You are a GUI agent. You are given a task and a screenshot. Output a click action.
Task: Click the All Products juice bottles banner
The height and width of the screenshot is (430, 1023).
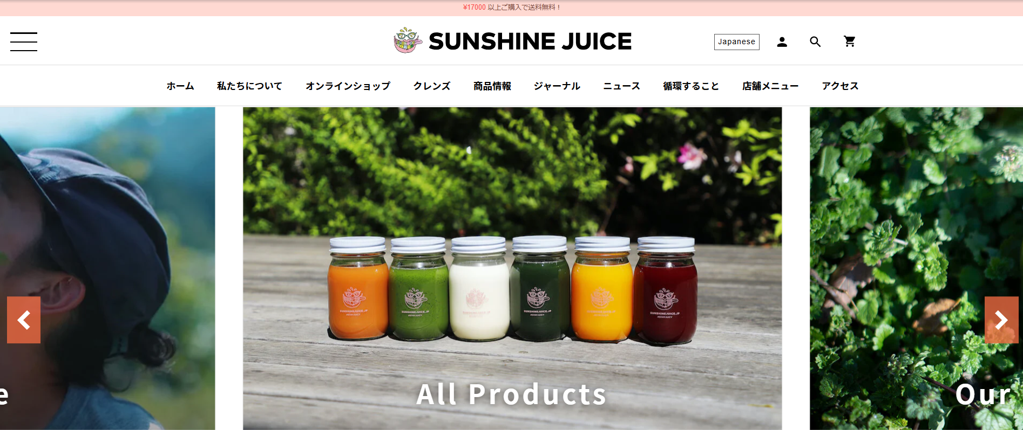click(512, 268)
